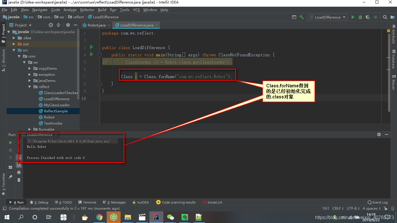
Task: Click the scroll-from-source target icon in Project panel
Action: pyautogui.click(x=51, y=25)
